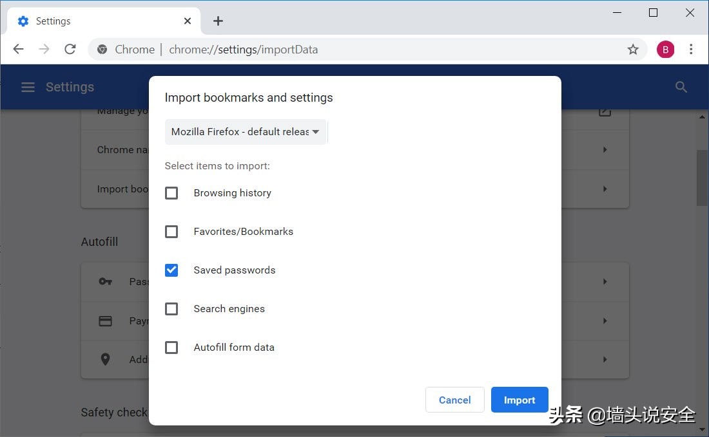This screenshot has height=437, width=709.
Task: Check the Favorites/Bookmarks option
Action: pyautogui.click(x=171, y=231)
